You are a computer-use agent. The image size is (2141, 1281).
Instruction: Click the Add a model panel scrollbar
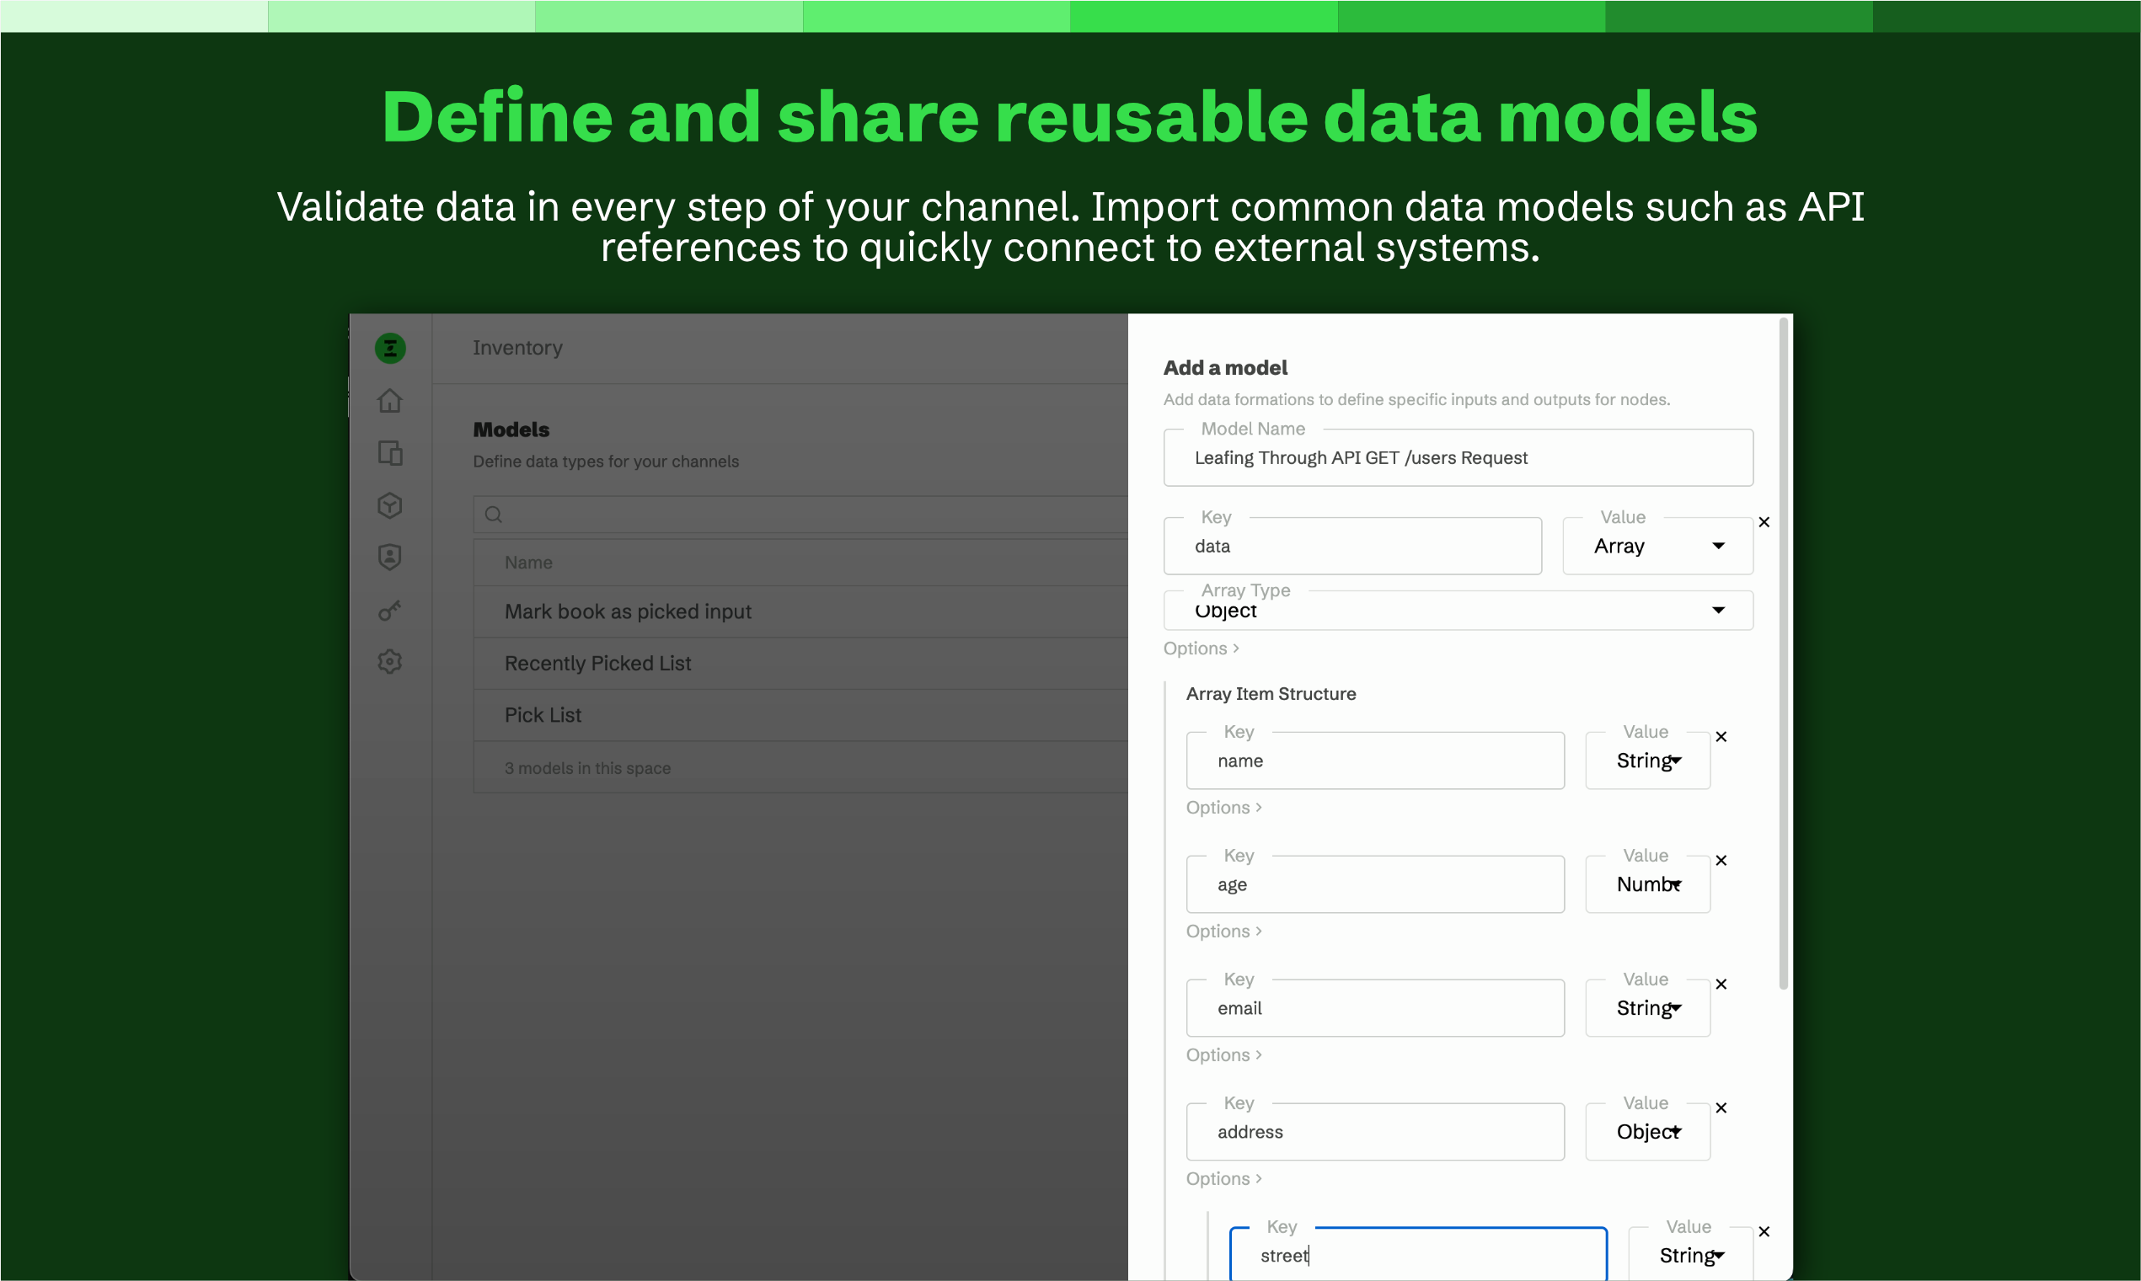point(1784,654)
